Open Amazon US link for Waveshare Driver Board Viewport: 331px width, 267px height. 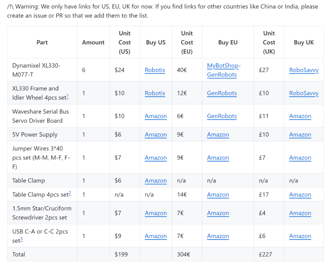(x=156, y=116)
